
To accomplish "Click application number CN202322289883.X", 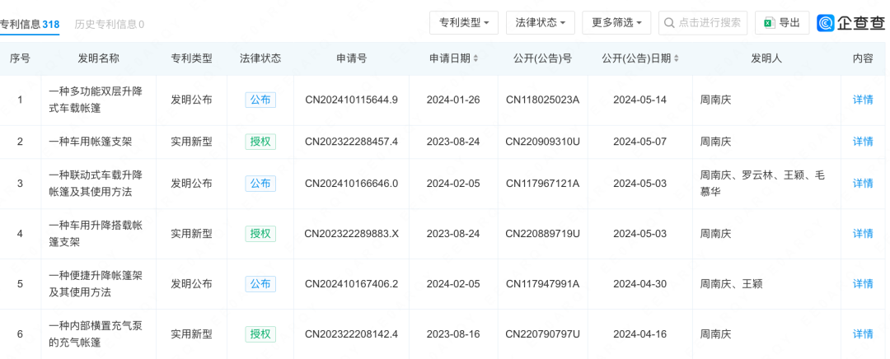I will [x=351, y=233].
